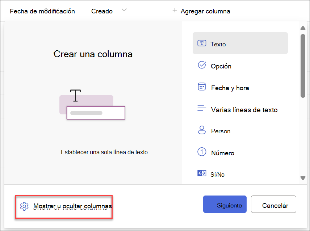
Task: Click the Siguiente button
Action: [225, 204]
